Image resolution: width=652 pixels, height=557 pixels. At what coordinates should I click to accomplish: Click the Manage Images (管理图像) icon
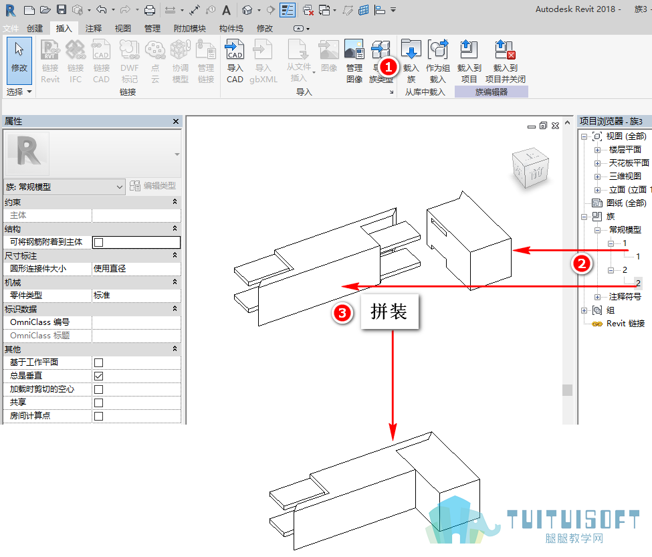coord(354,50)
